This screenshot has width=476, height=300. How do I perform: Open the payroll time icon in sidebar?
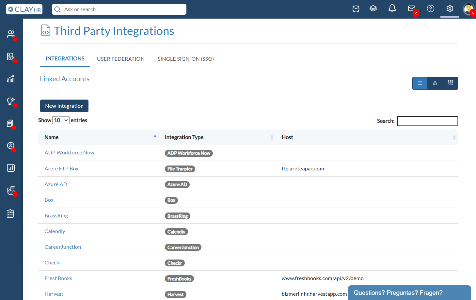tap(11, 56)
